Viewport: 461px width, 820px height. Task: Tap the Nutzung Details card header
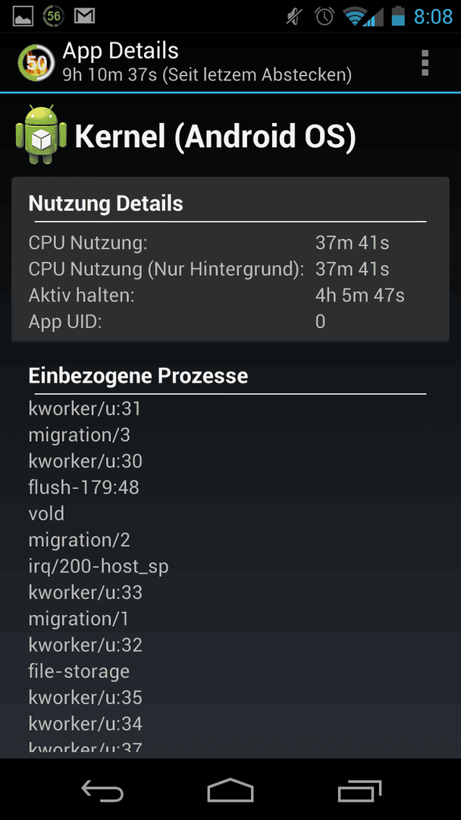pyautogui.click(x=105, y=203)
